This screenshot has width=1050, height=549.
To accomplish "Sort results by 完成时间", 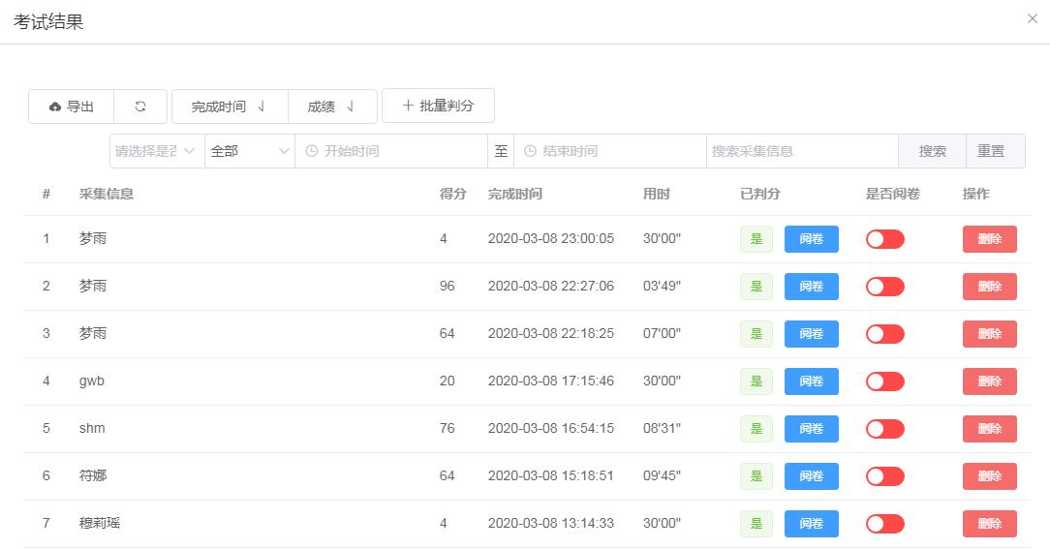I will click(230, 107).
